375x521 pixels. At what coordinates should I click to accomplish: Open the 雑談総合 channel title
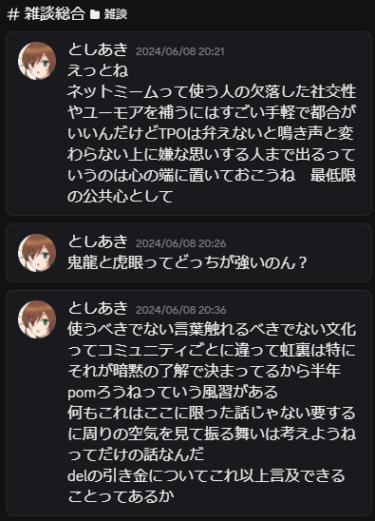tap(54, 14)
